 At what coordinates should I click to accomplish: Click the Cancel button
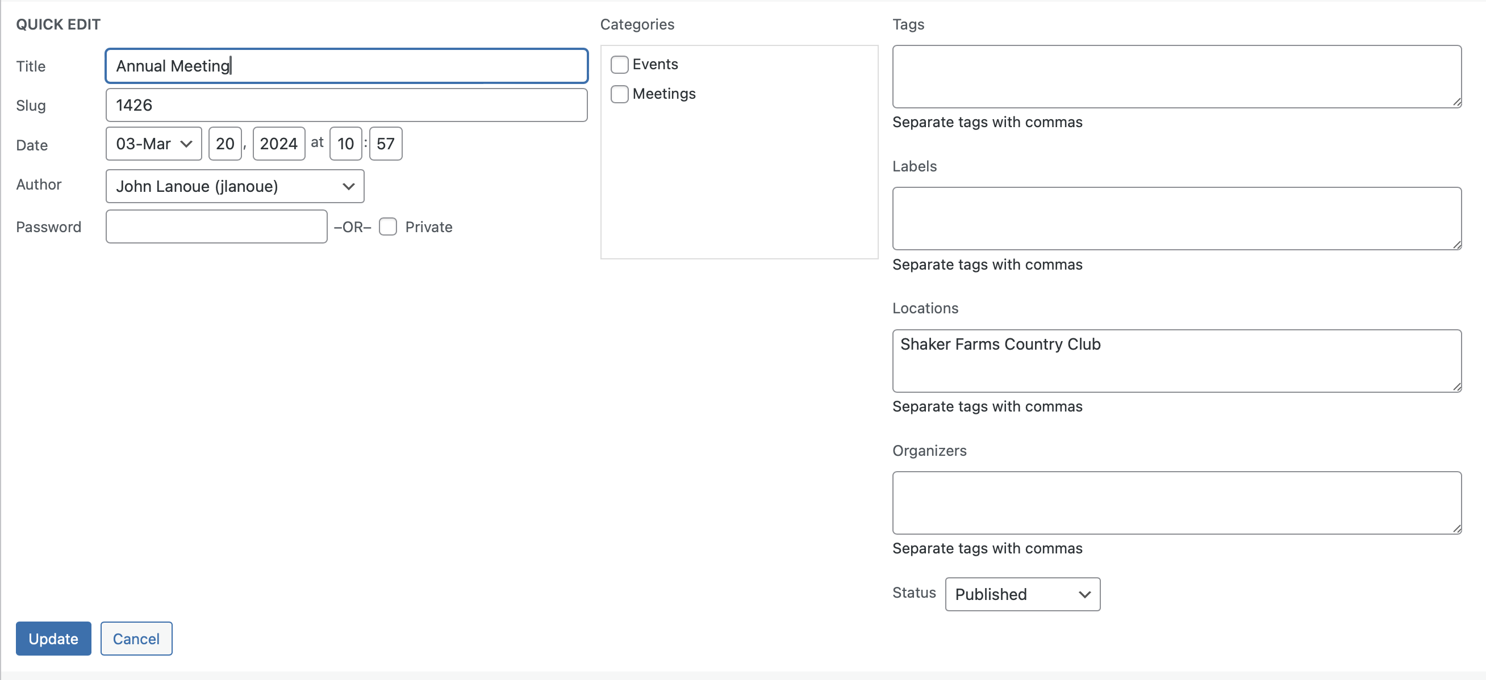136,639
